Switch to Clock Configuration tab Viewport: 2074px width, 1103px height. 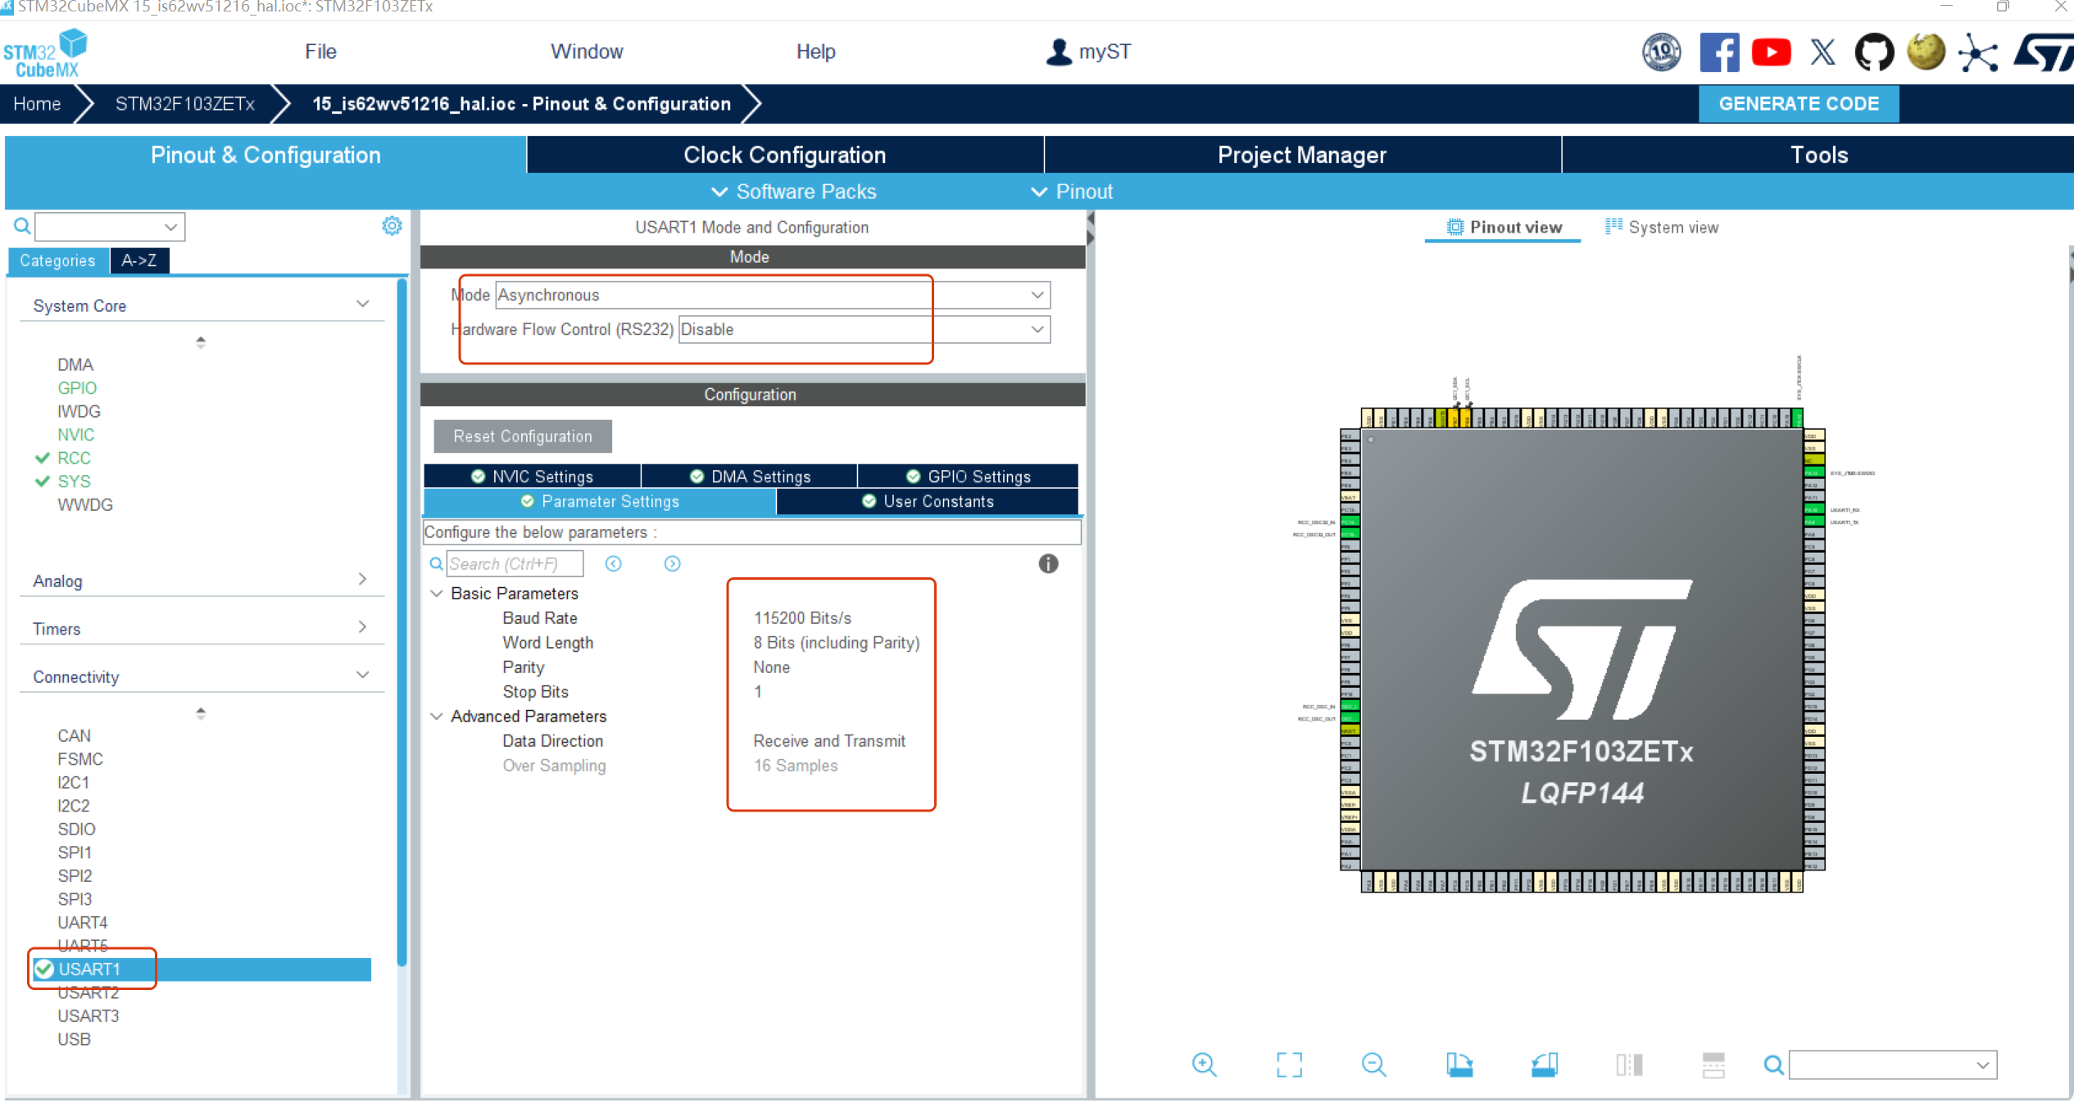coord(784,155)
